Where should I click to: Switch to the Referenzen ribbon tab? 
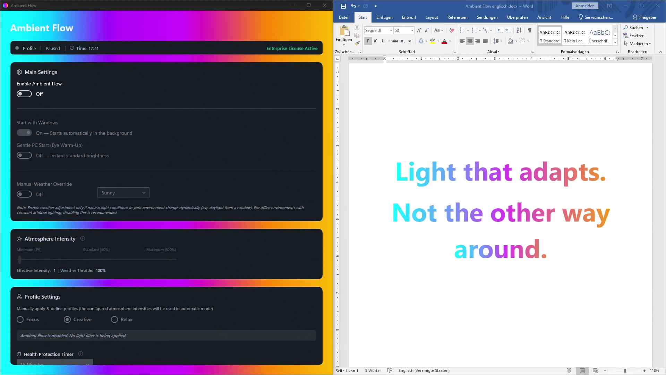pos(457,17)
